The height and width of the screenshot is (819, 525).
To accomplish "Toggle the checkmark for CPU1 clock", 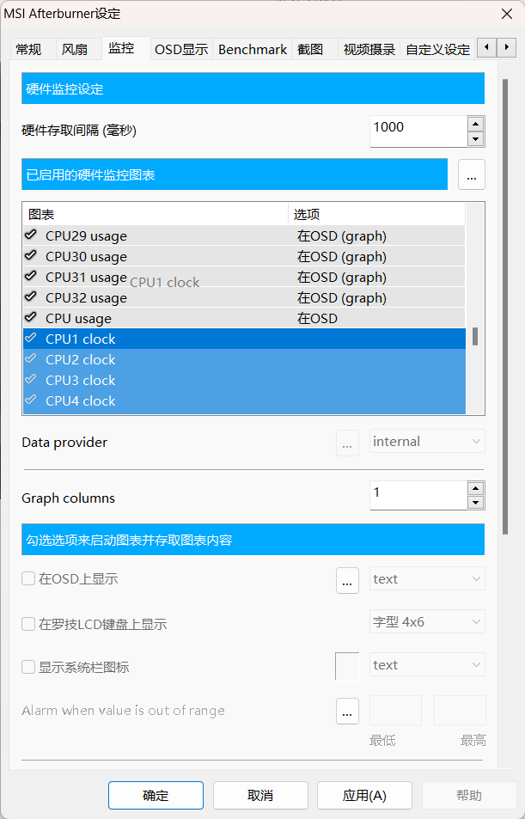I will pyautogui.click(x=31, y=338).
